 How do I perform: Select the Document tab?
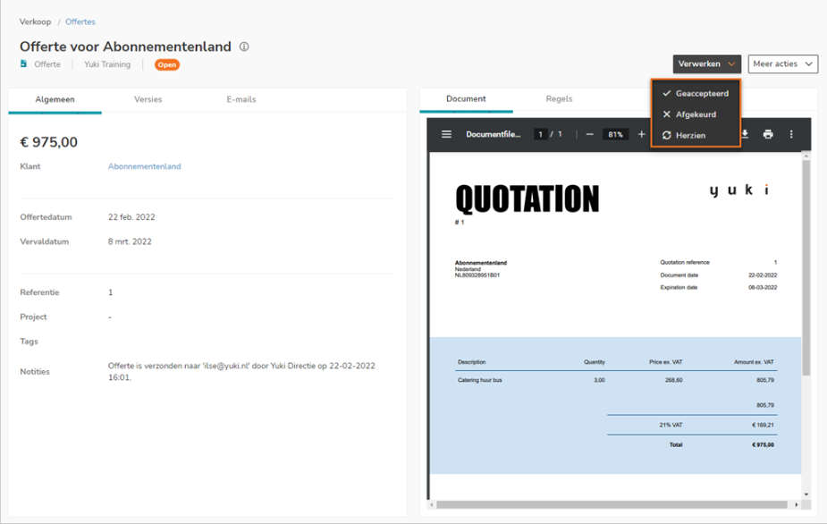(466, 98)
